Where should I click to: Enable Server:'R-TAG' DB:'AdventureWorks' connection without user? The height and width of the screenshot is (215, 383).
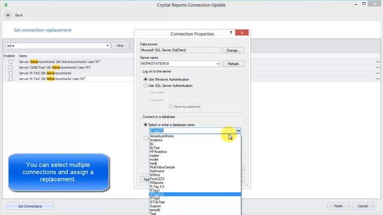[x=11, y=73]
